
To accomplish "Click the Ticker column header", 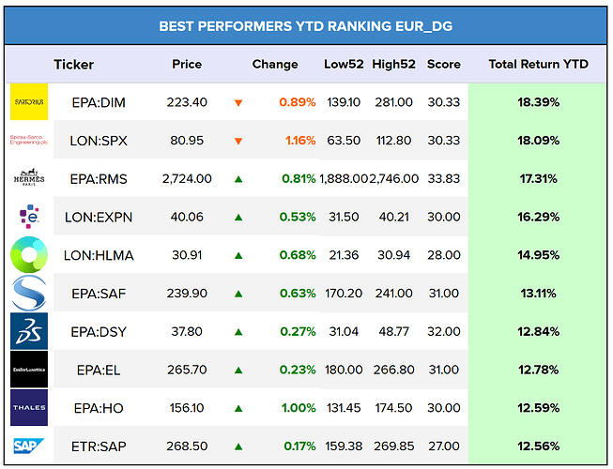I will [x=73, y=65].
